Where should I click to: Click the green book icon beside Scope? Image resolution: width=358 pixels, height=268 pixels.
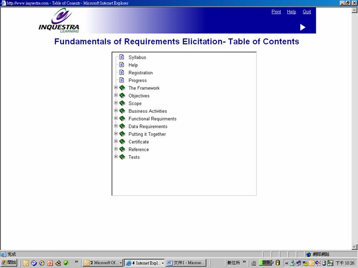click(122, 103)
